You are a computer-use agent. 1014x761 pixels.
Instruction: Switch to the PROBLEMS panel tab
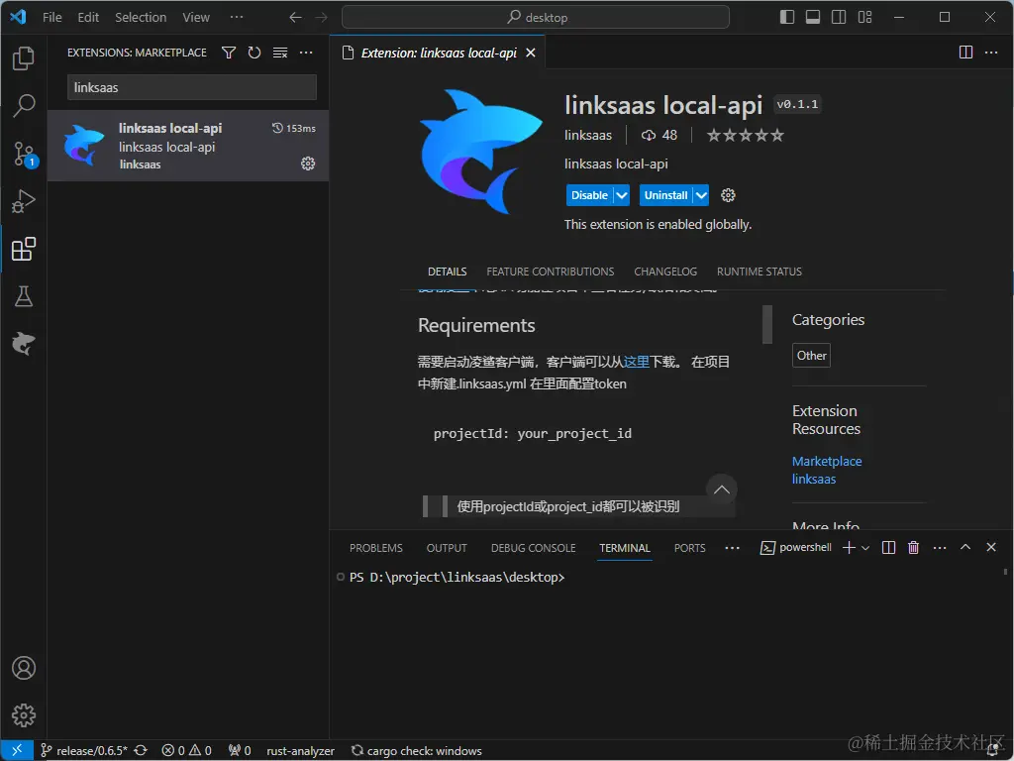coord(375,548)
